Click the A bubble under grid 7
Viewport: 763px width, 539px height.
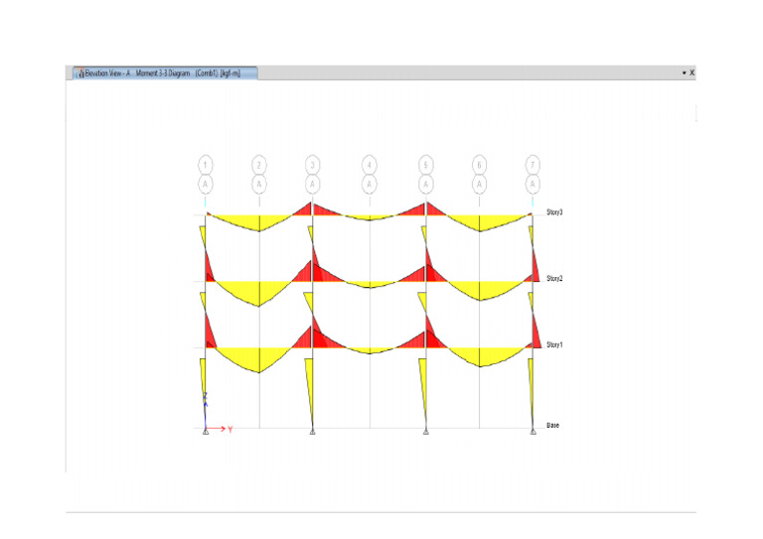pyautogui.click(x=533, y=185)
